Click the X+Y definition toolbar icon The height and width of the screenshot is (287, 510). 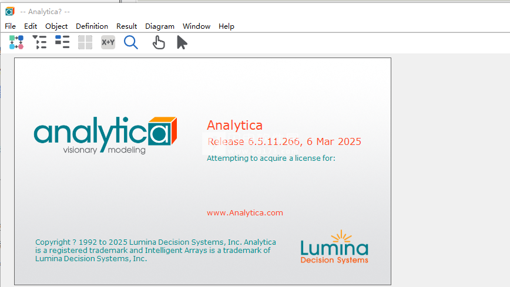coord(108,42)
